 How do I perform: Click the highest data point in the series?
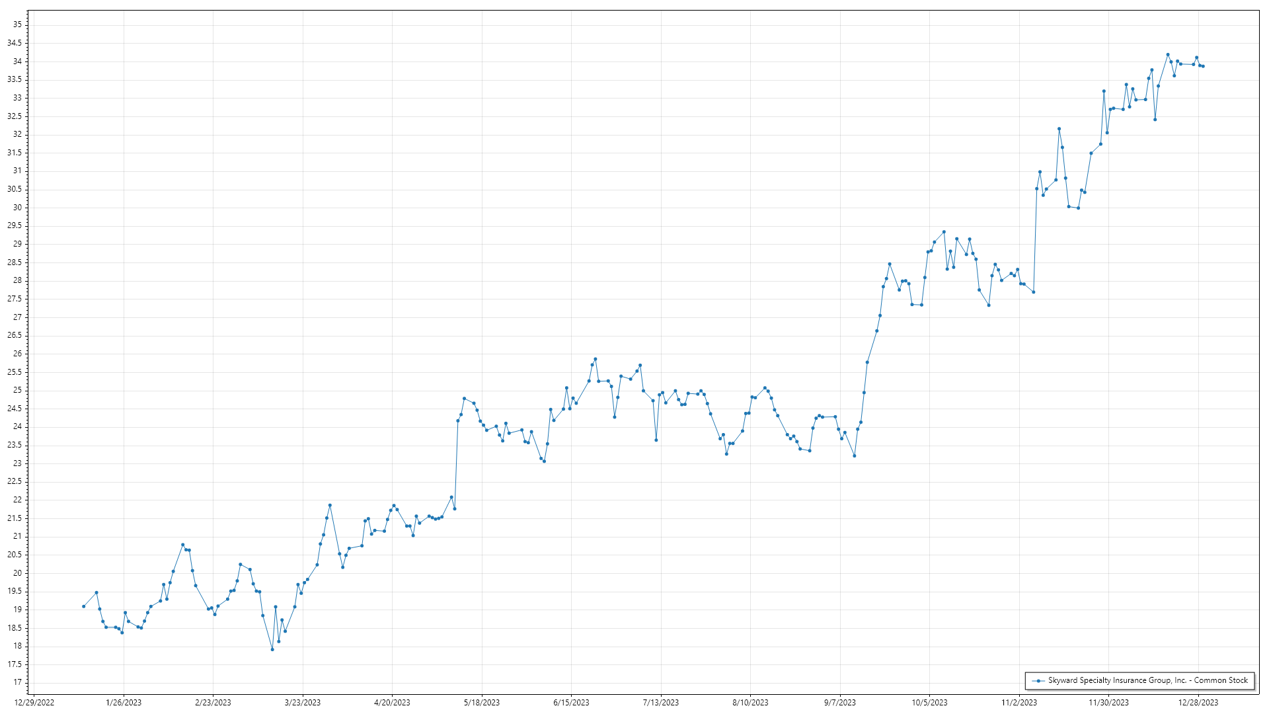coord(1168,55)
